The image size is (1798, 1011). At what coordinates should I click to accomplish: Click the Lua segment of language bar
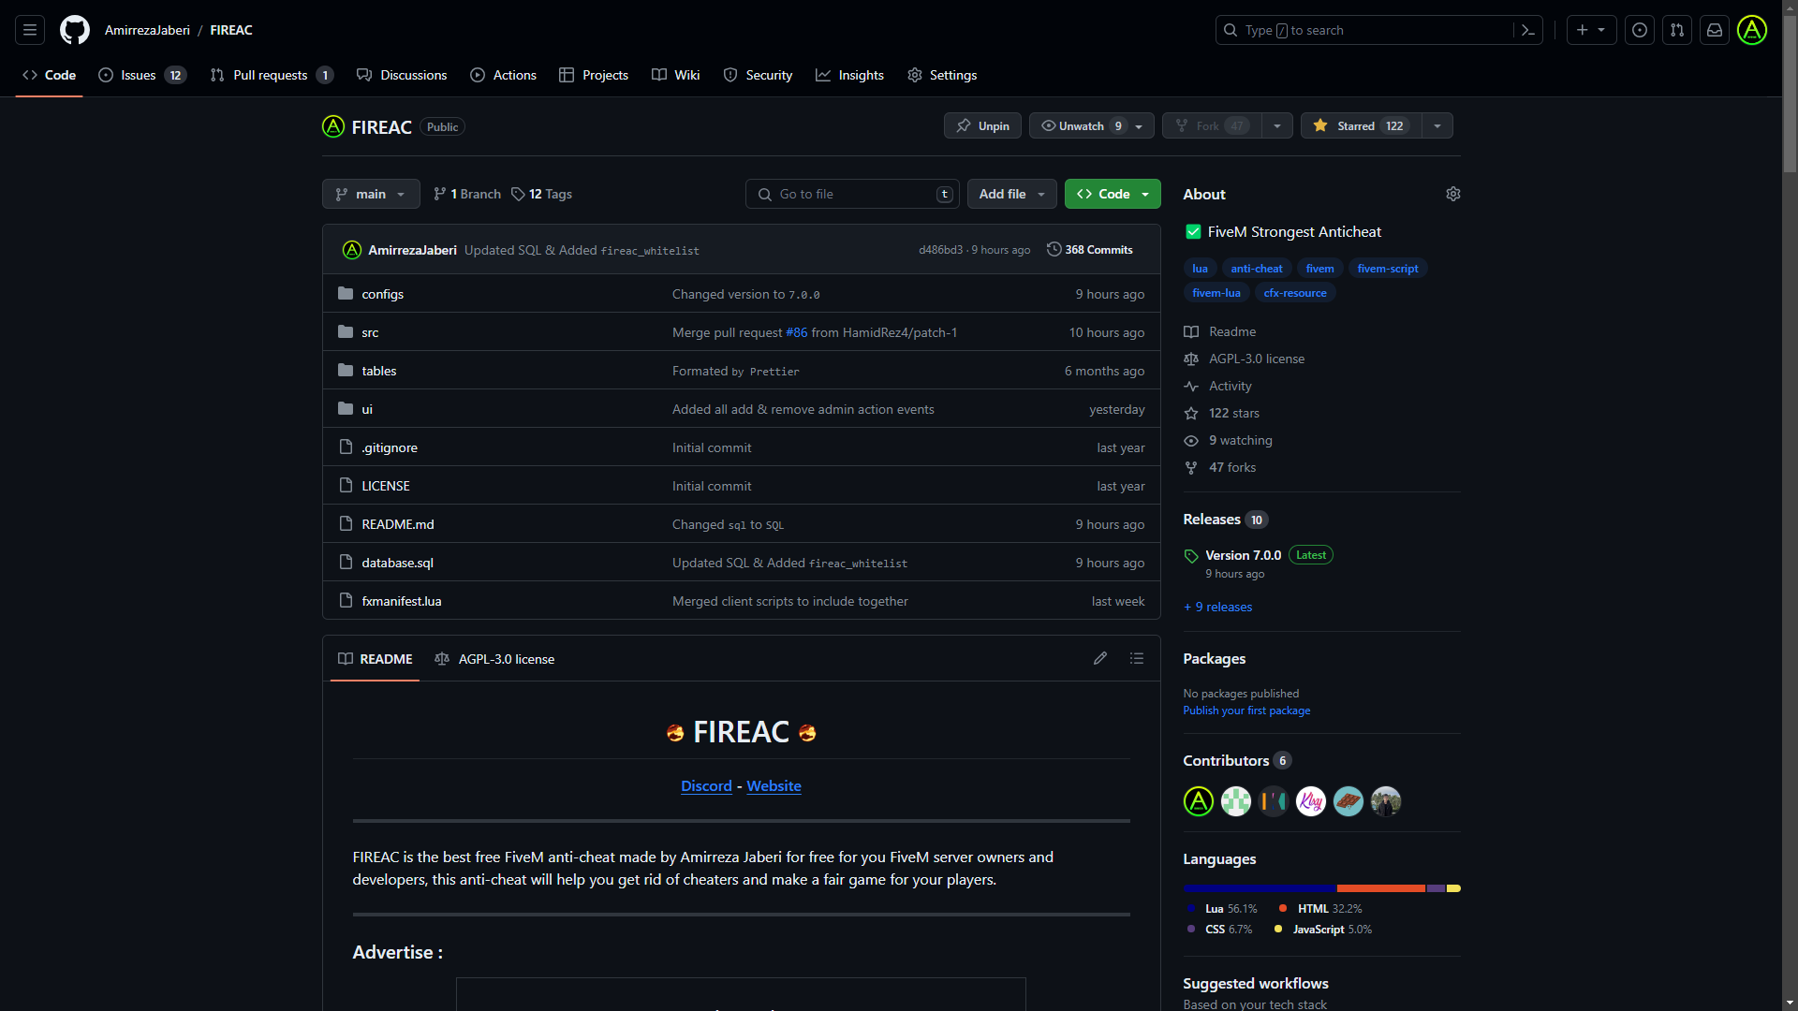[1260, 888]
